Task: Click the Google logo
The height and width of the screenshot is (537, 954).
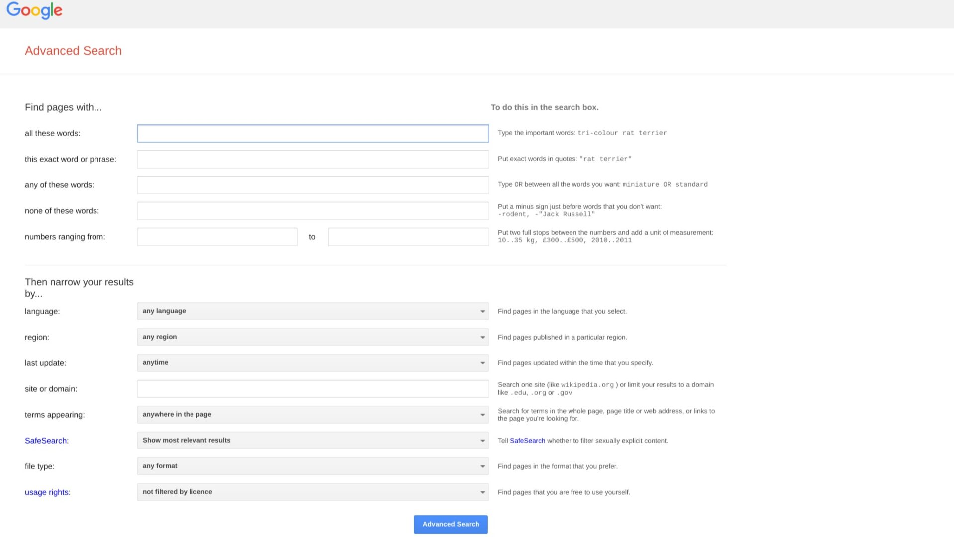Action: pyautogui.click(x=34, y=11)
